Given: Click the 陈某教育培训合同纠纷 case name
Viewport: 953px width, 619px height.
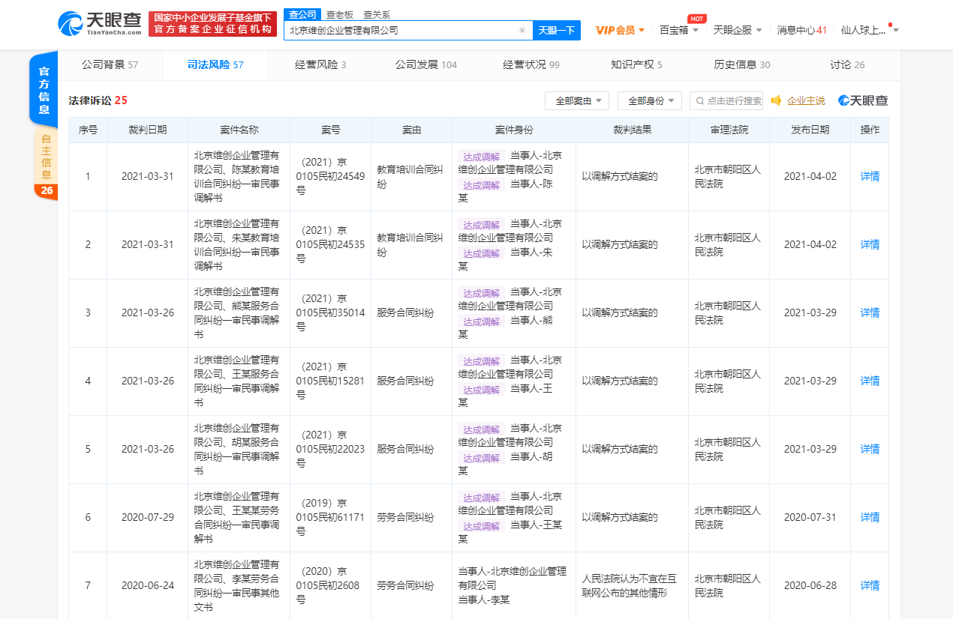Looking at the screenshot, I should pos(237,176).
